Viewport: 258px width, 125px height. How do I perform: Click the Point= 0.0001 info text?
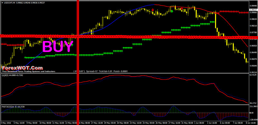click(x=120, y=71)
